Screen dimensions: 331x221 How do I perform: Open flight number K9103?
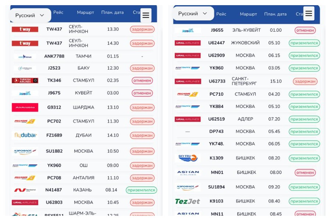[x=217, y=201]
